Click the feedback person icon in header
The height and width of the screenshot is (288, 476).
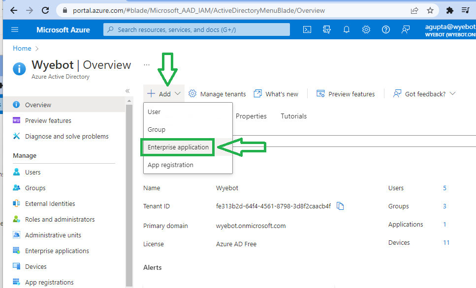(406, 29)
